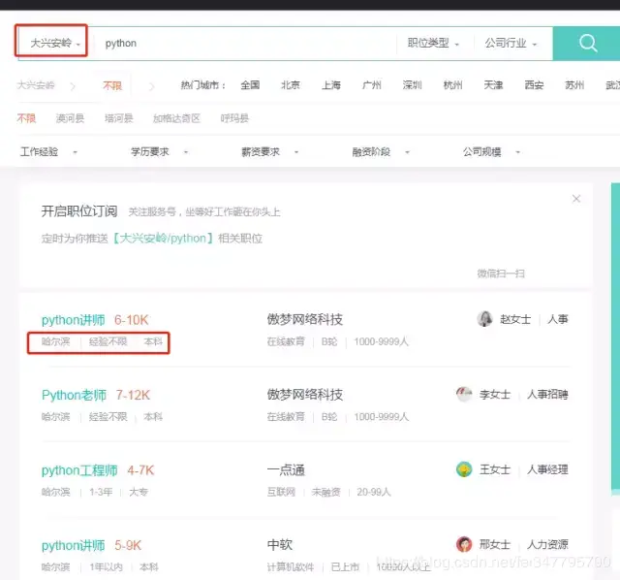Click the python search input field
Image resolution: width=620 pixels, height=580 pixels.
pos(245,43)
